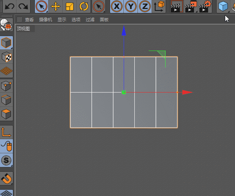Click the Redo arrow icon
Image resolution: width=235 pixels, height=196 pixels.
click(23, 6)
